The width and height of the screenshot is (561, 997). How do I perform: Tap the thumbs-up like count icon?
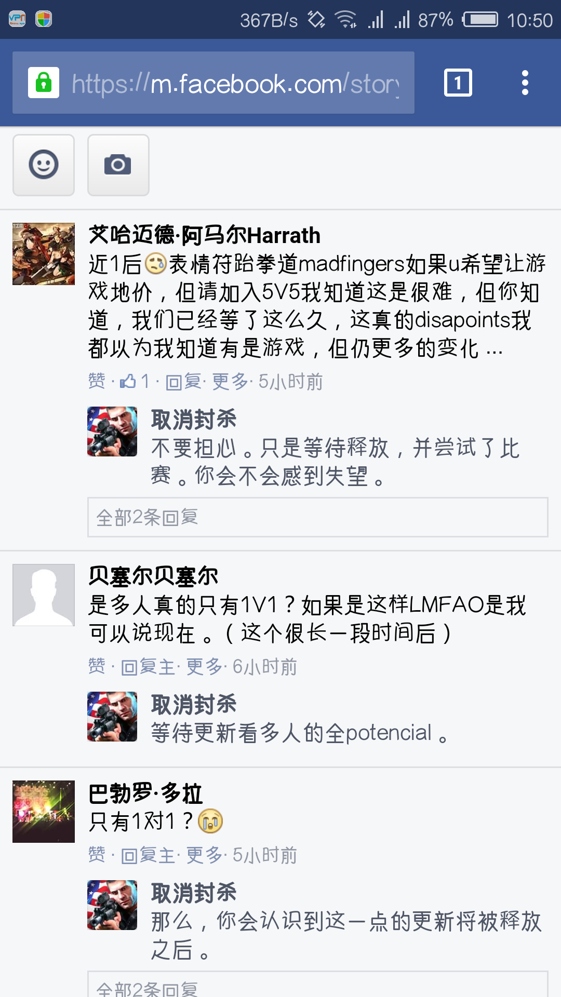point(128,382)
